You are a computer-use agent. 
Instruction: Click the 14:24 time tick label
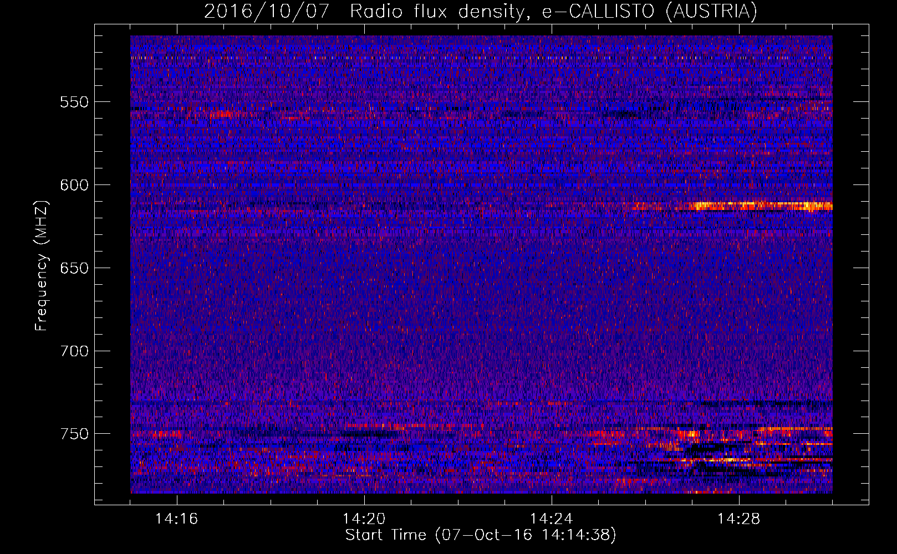pyautogui.click(x=552, y=519)
